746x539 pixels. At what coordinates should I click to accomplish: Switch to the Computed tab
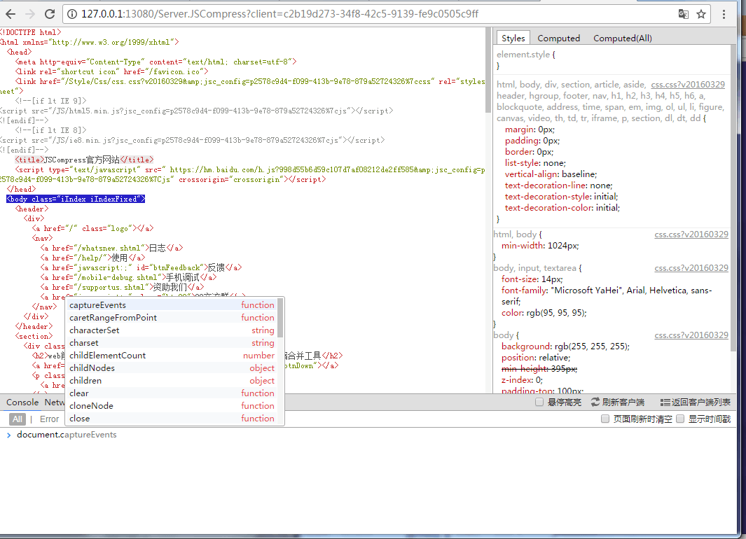tap(558, 38)
